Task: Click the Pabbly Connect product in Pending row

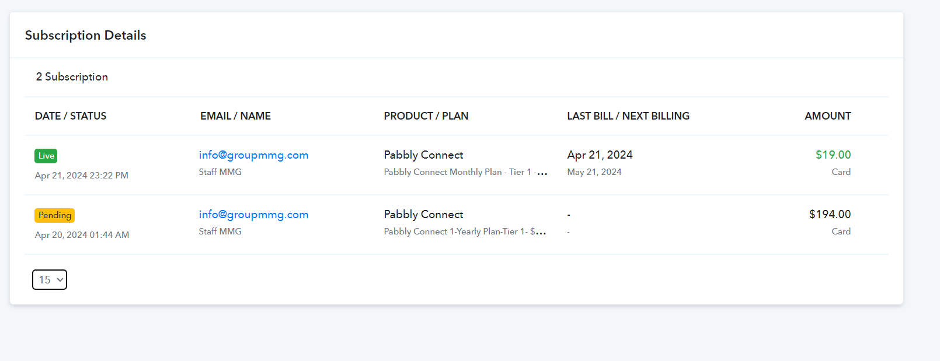Action: (423, 215)
